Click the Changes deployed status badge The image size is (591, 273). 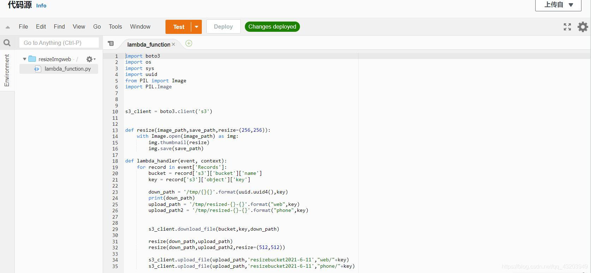pyautogui.click(x=272, y=27)
